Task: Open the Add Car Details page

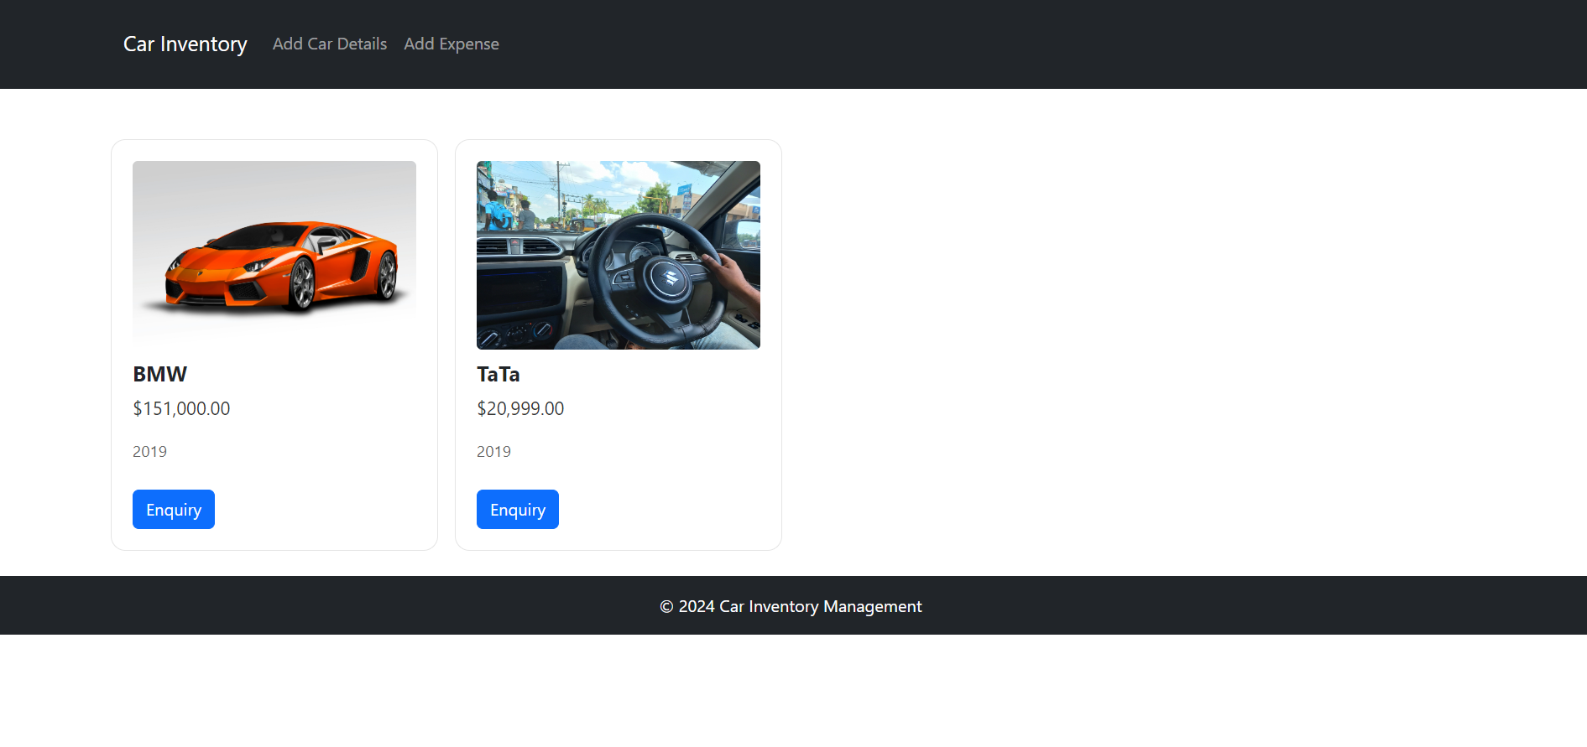Action: click(329, 44)
